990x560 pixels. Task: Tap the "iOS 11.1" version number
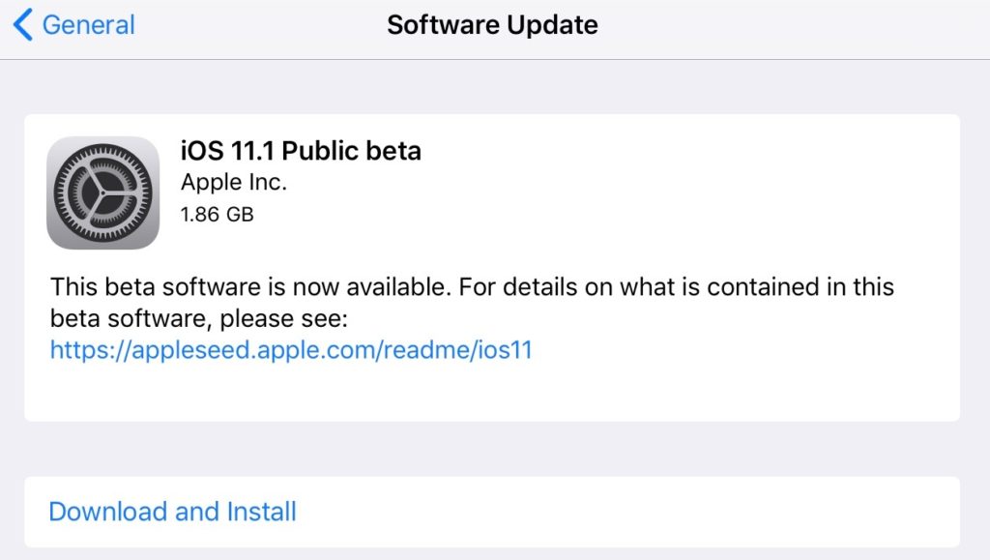227,151
